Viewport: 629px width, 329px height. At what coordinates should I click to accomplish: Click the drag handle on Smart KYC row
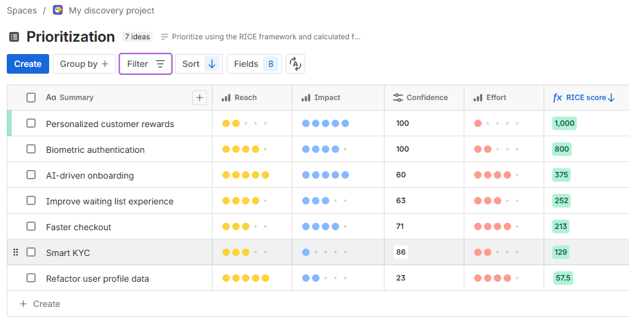[x=15, y=252]
